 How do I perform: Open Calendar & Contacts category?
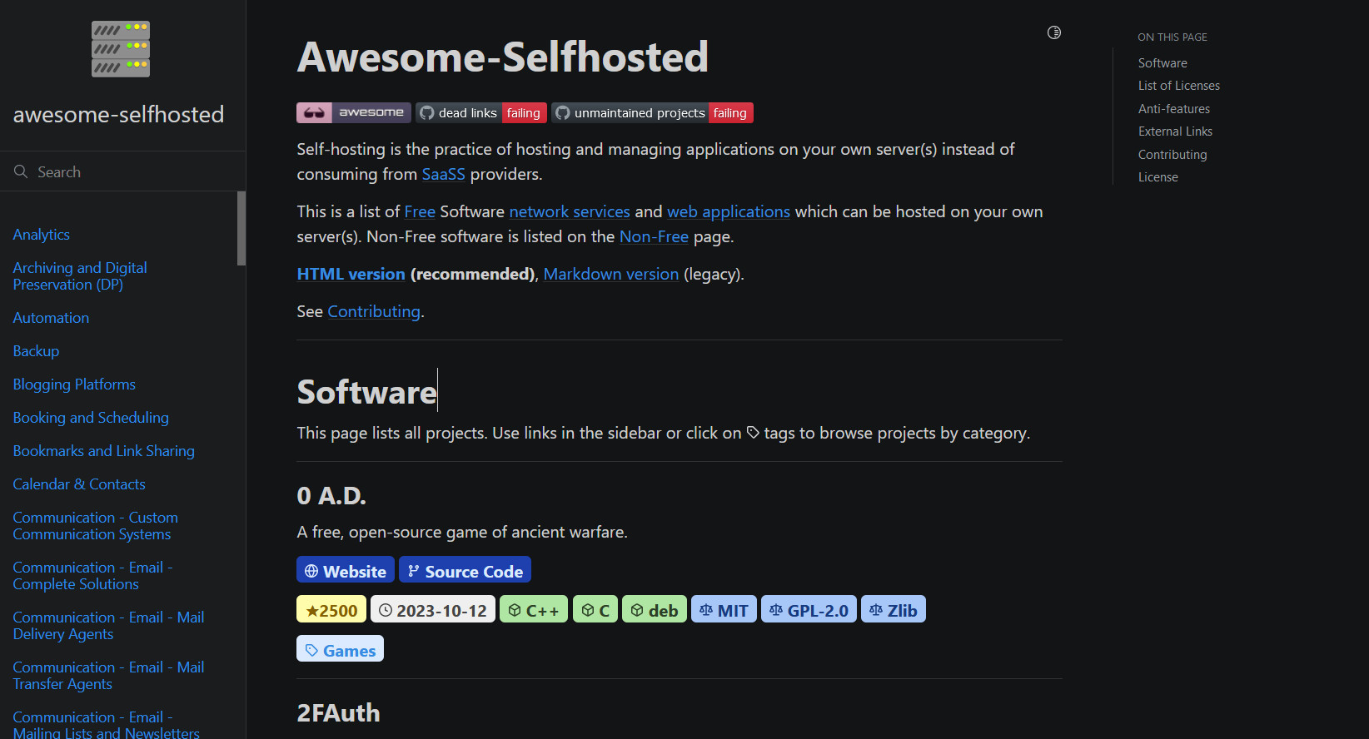(79, 484)
